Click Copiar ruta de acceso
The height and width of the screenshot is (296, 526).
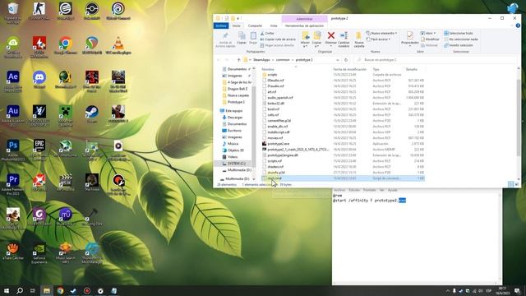278,39
